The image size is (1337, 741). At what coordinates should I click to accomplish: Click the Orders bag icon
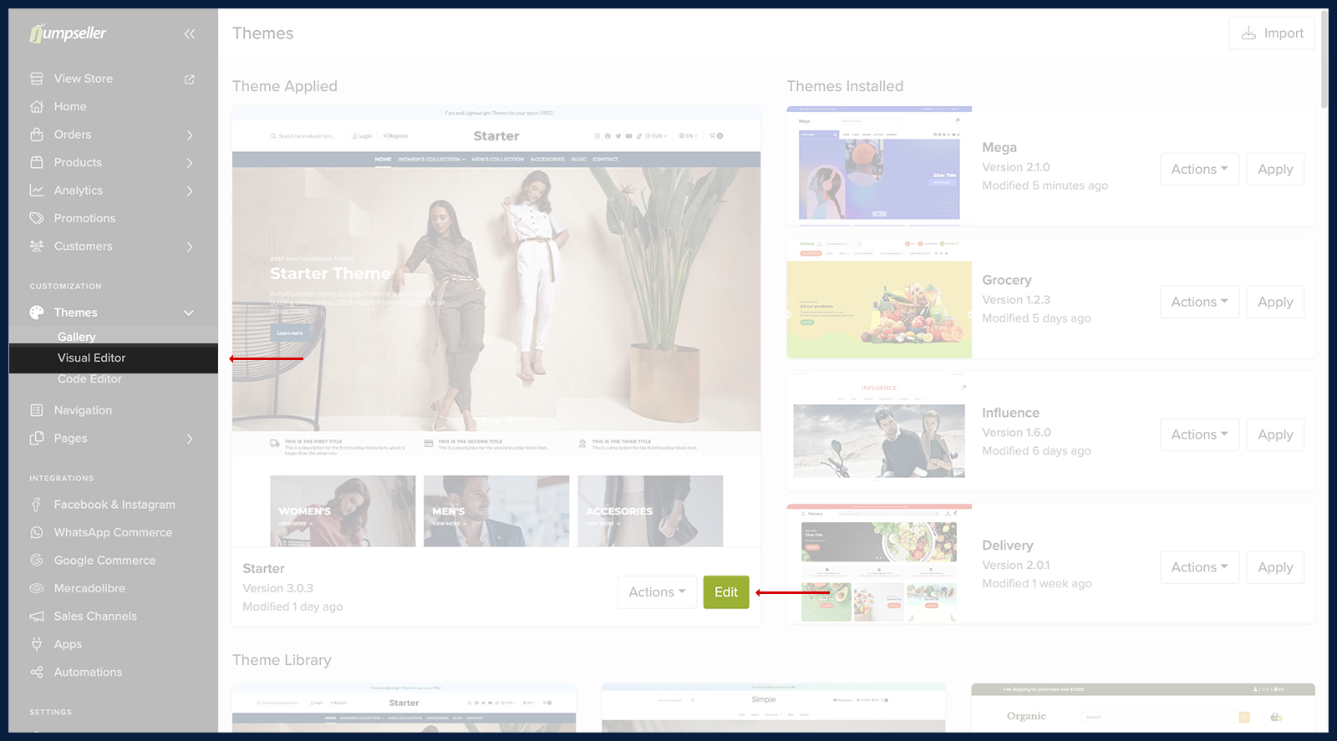[37, 134]
